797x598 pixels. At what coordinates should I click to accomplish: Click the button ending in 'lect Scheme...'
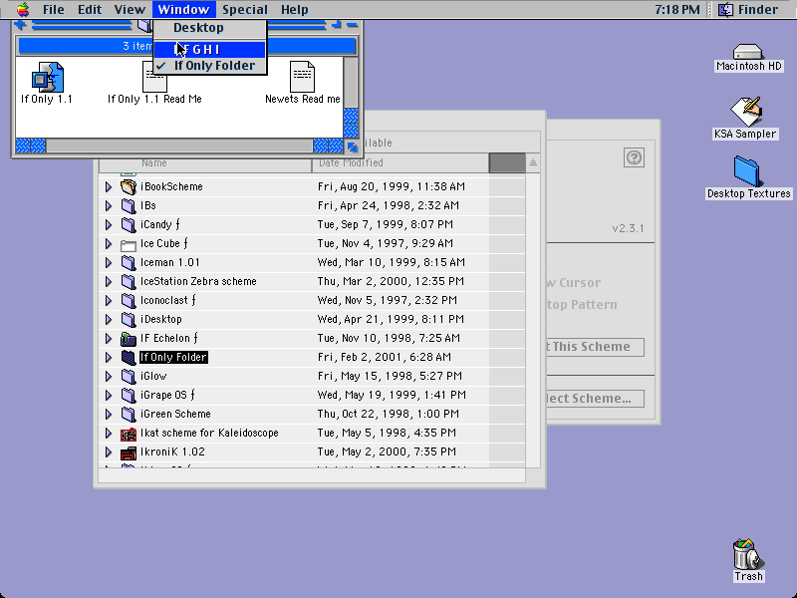click(596, 398)
